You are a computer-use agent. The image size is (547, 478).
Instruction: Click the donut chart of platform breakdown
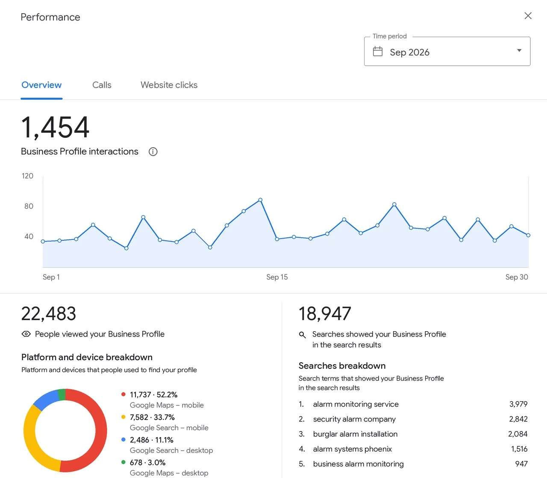tap(65, 431)
